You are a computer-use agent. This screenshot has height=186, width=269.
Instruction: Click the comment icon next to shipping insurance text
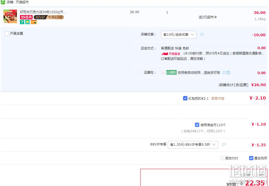224,73
